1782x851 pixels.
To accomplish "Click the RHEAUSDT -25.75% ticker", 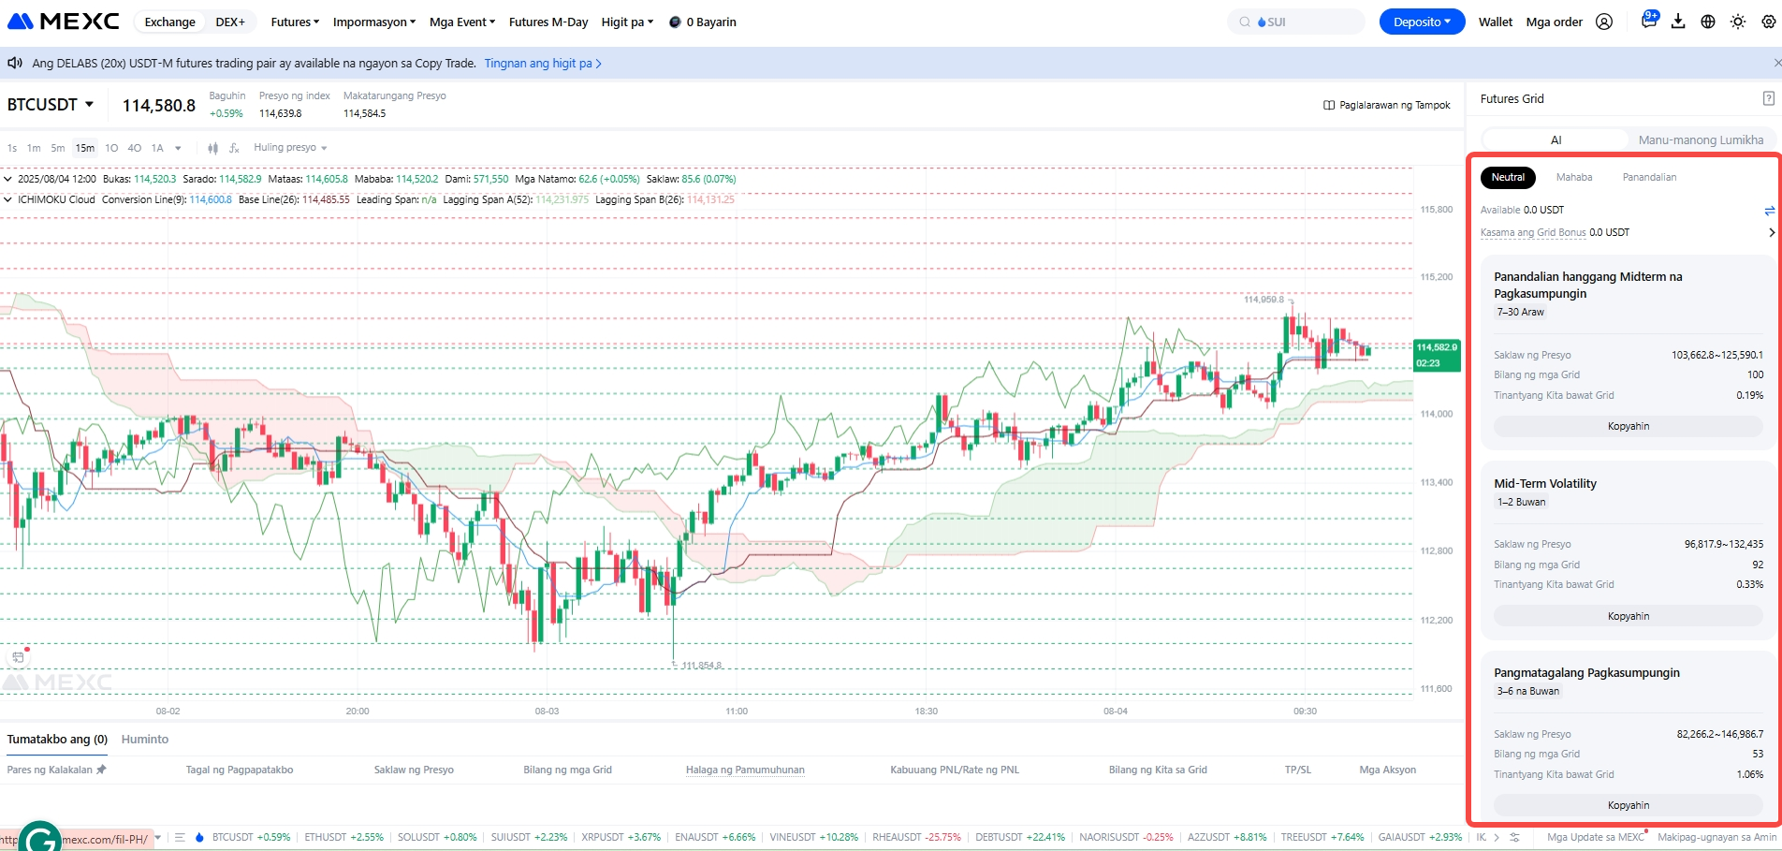I will point(916,837).
